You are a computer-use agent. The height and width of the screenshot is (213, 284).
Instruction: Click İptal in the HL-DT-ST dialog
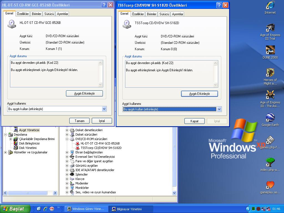[102, 121]
